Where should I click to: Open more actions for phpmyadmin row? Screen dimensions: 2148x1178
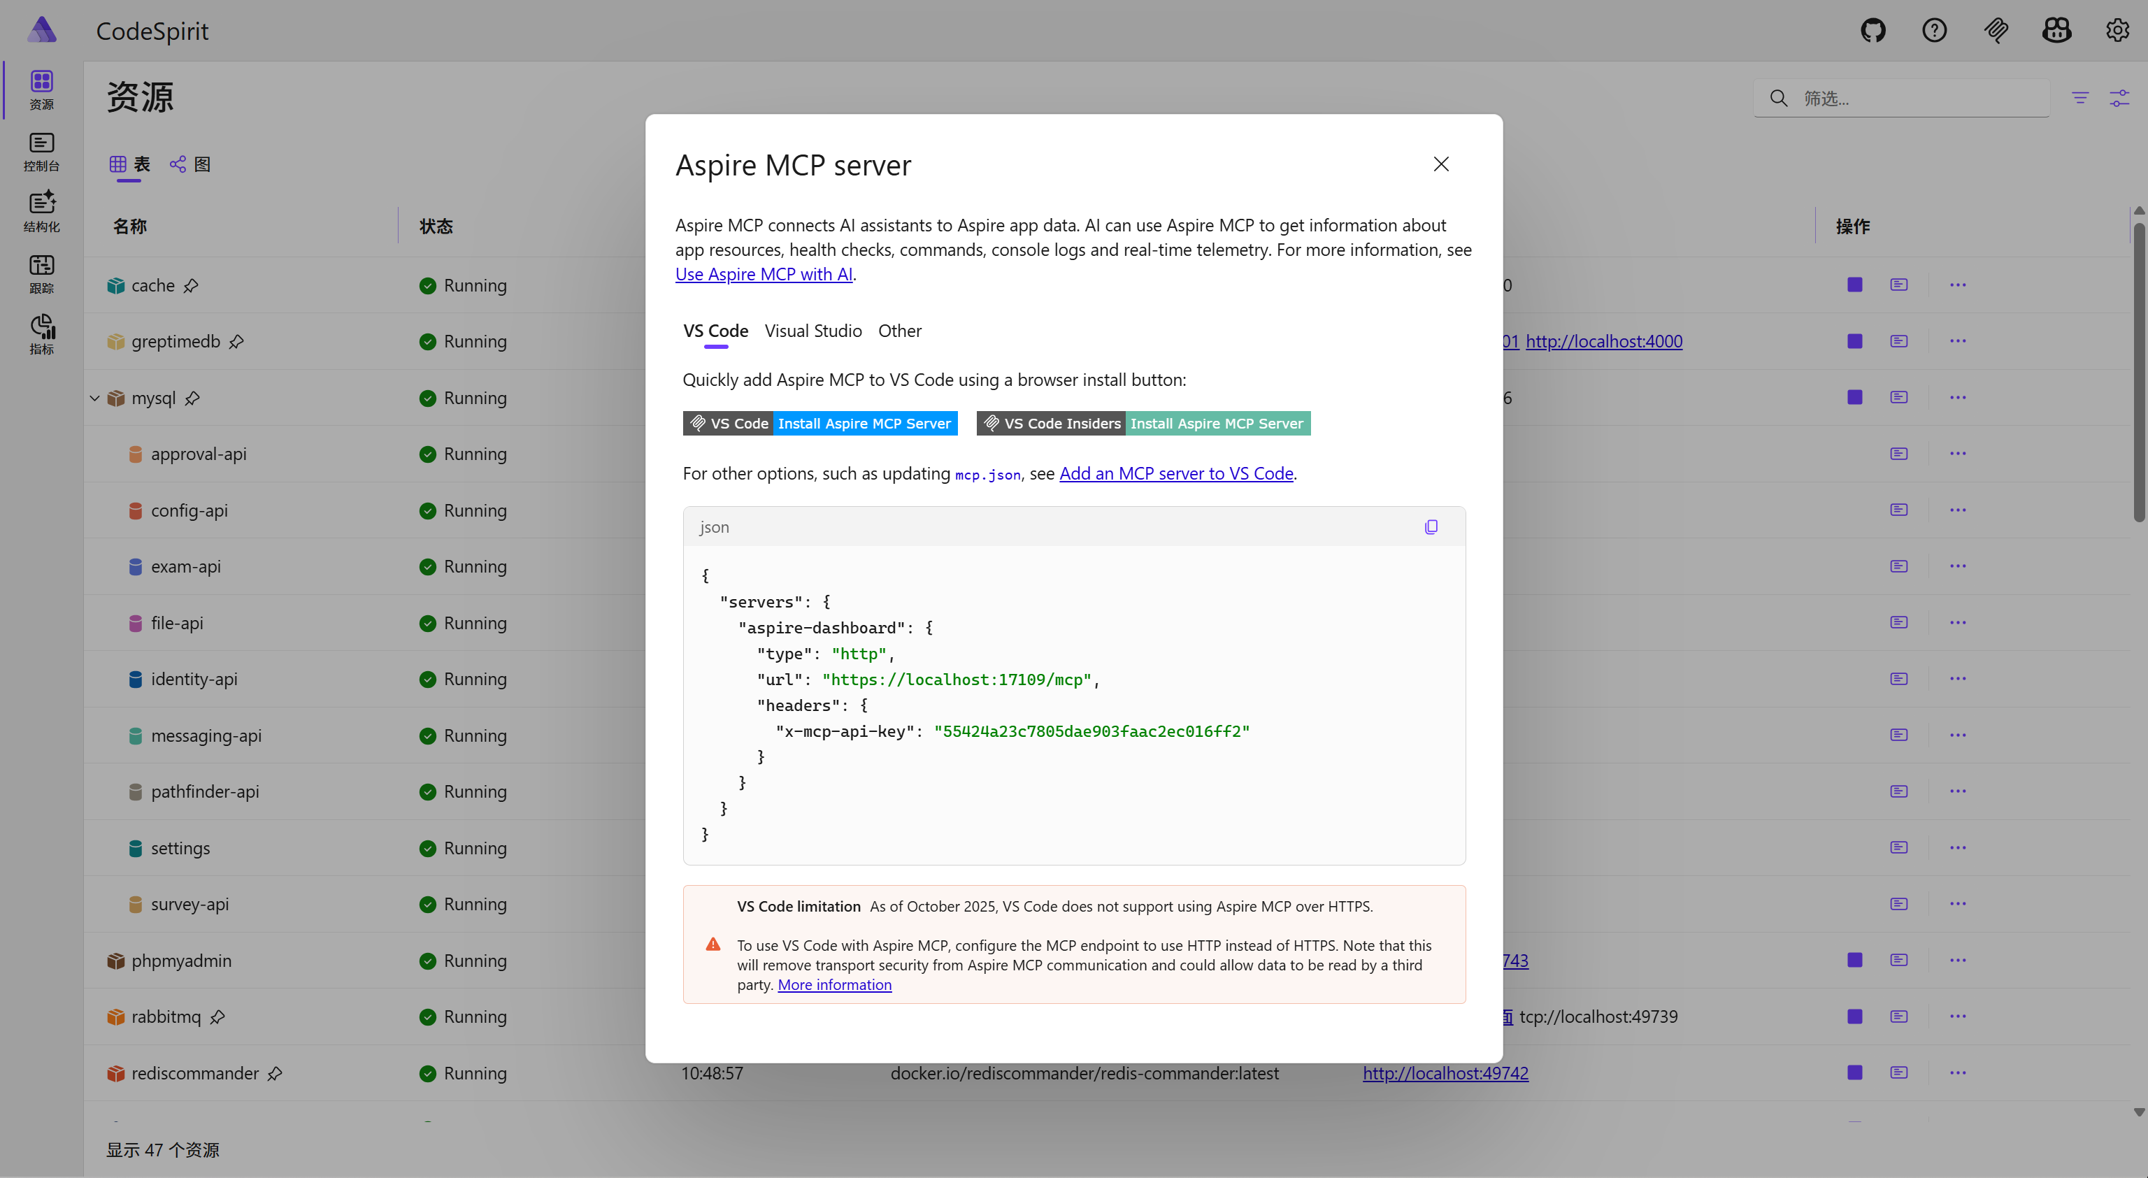1957,961
